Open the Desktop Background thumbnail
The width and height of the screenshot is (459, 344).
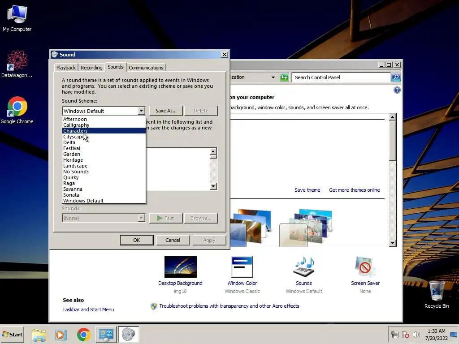(180, 267)
